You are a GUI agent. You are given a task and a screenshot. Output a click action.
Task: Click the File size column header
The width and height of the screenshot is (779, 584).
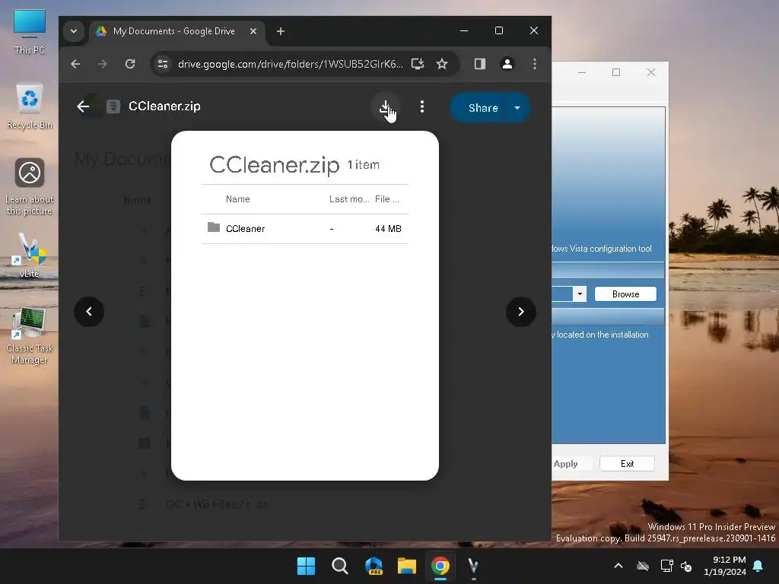pyautogui.click(x=387, y=199)
